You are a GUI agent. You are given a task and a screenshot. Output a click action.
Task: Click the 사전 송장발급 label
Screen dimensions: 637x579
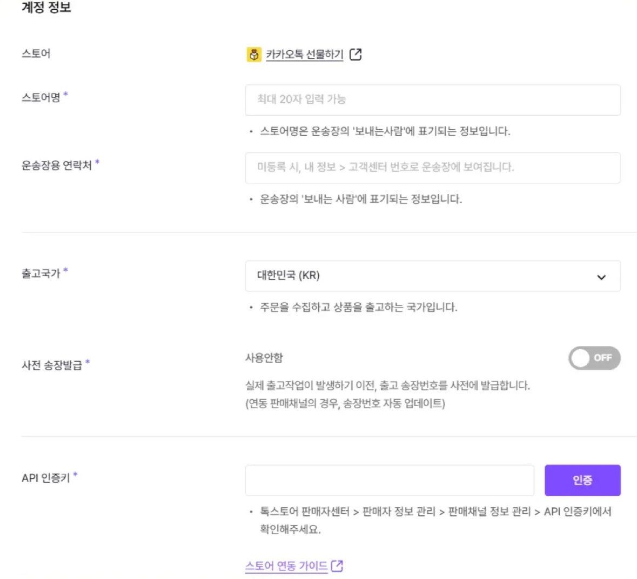point(52,365)
